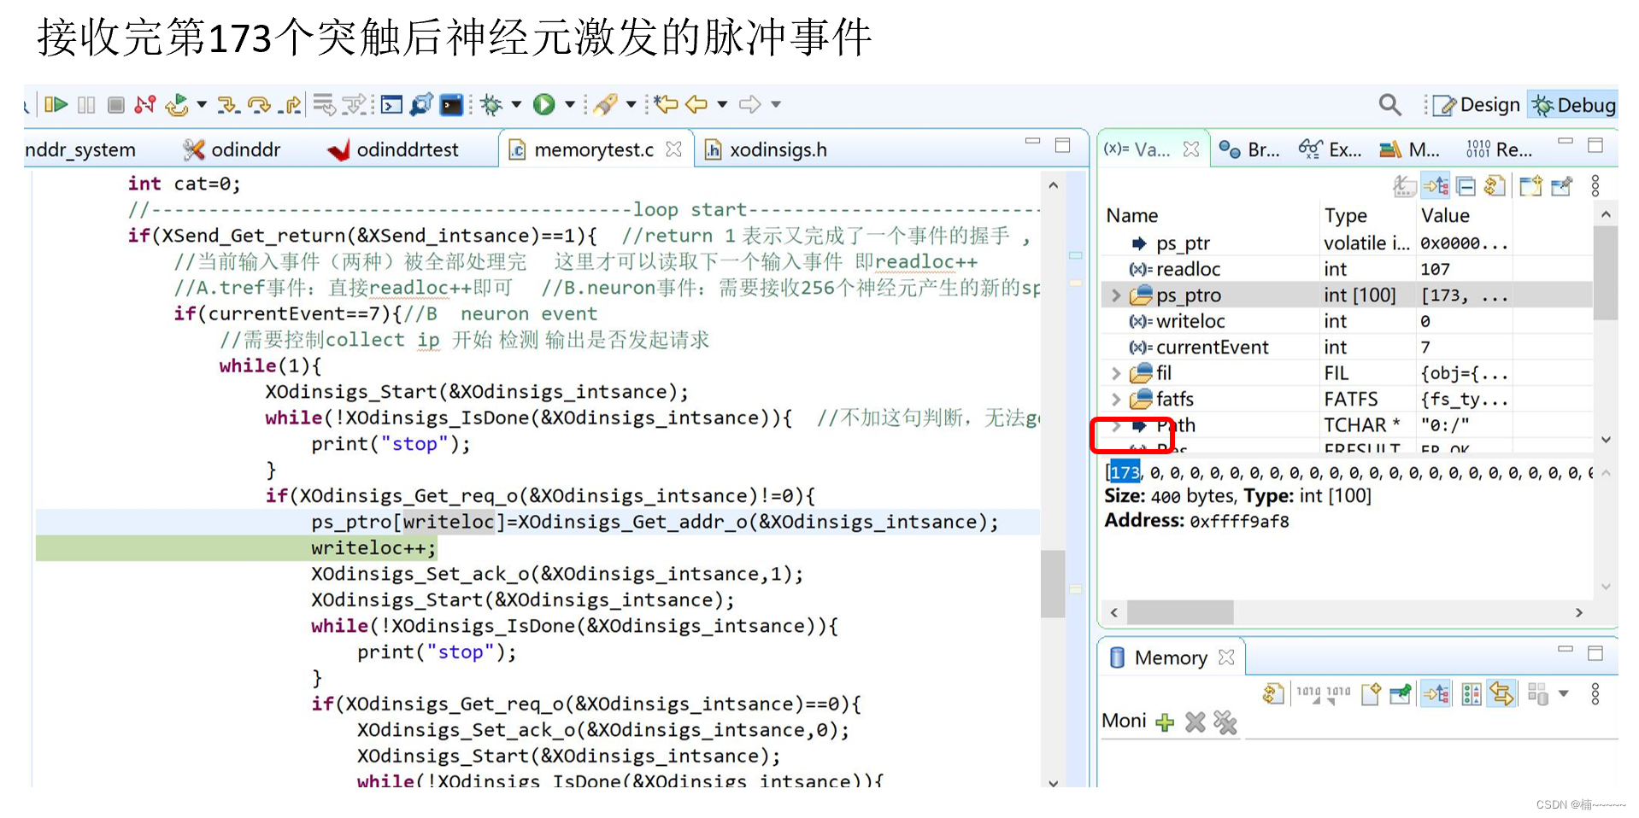The height and width of the screenshot is (818, 1639).
Task: Toggle Memory Monitors Pane icon
Action: click(1436, 693)
